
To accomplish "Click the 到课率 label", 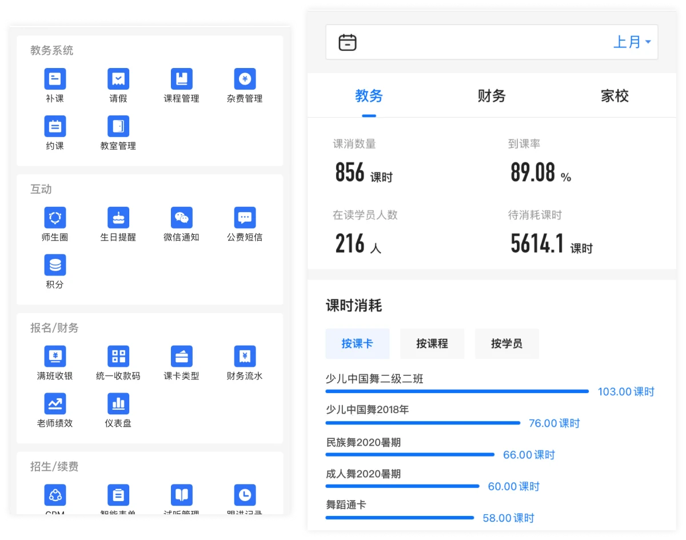I will pyautogui.click(x=524, y=145).
